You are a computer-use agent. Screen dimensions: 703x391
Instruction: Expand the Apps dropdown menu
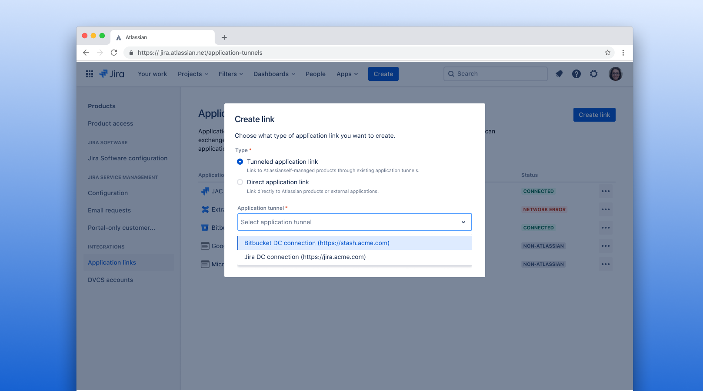point(347,74)
